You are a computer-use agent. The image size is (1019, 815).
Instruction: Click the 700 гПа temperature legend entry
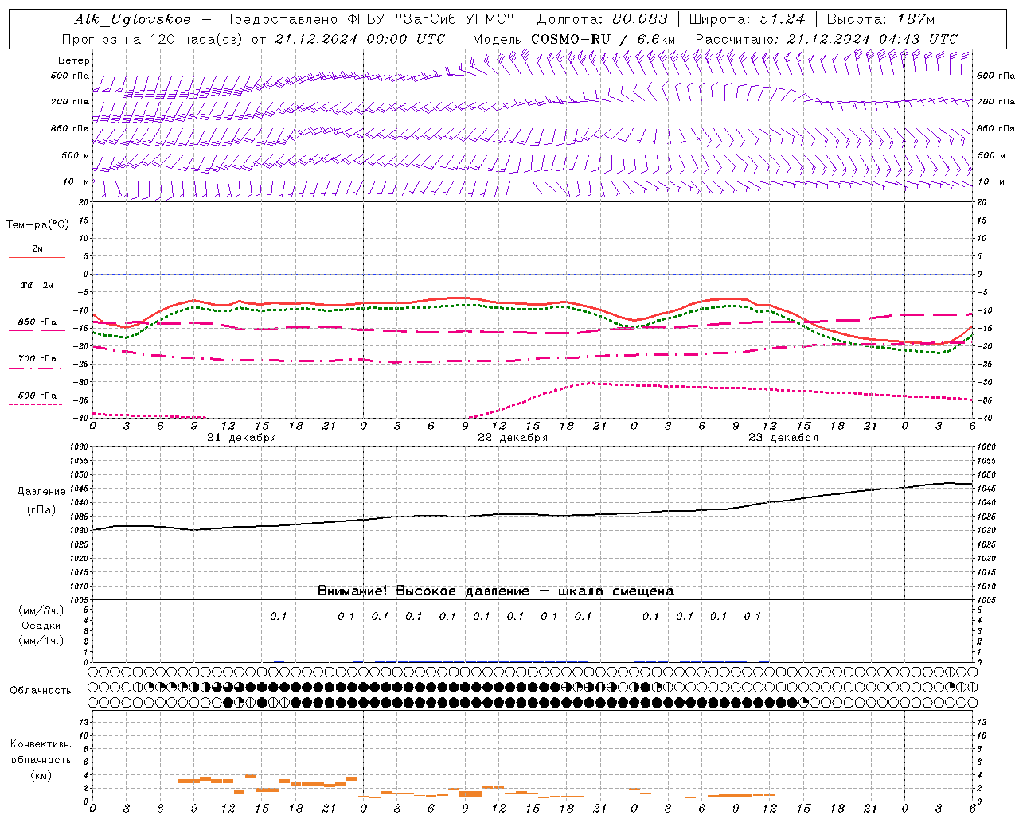click(37, 359)
